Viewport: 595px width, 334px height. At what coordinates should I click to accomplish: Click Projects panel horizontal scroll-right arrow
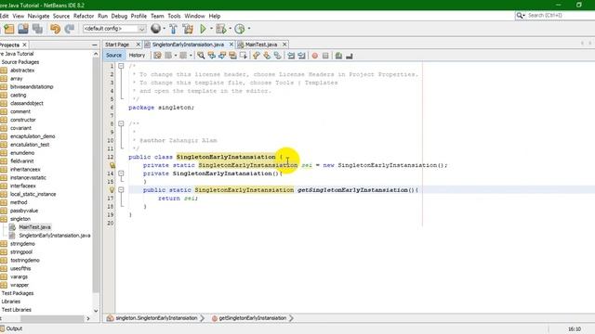[x=88, y=319]
